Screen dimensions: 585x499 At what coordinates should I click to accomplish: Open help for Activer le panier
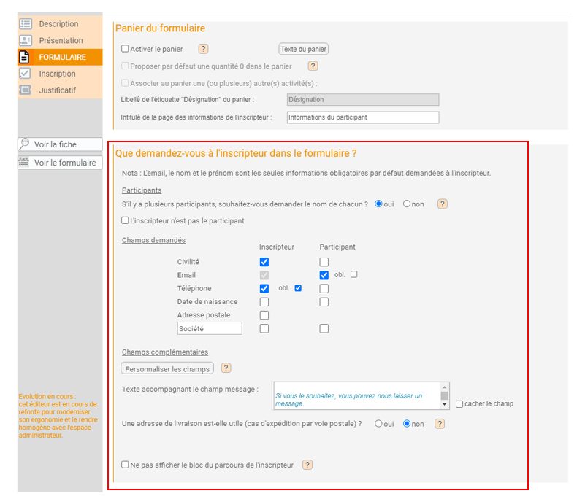coord(203,49)
